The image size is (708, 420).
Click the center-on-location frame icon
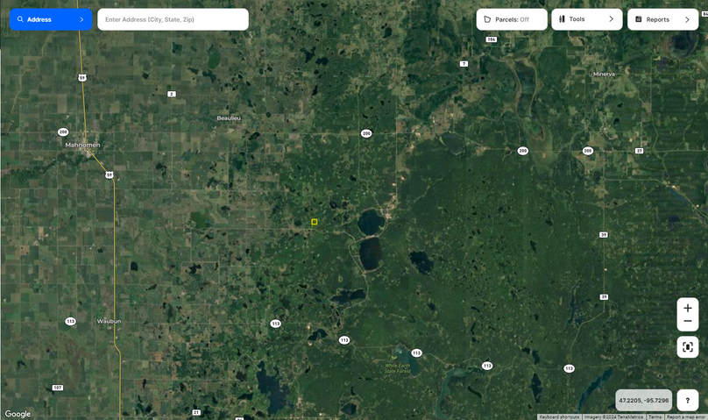(x=688, y=347)
